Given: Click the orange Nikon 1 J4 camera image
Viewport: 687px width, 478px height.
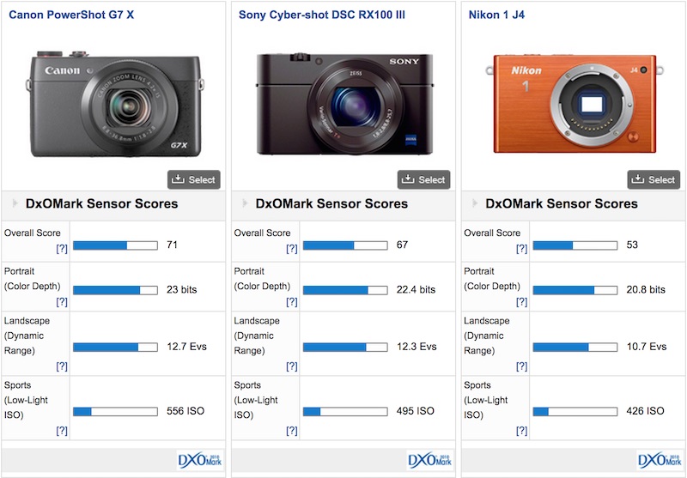Looking at the screenshot, I should click(x=575, y=104).
